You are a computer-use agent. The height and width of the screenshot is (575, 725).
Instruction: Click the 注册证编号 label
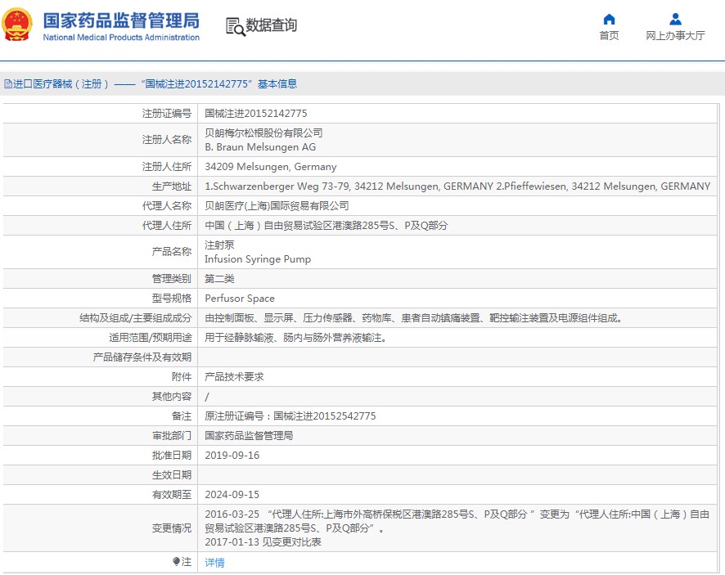point(166,113)
